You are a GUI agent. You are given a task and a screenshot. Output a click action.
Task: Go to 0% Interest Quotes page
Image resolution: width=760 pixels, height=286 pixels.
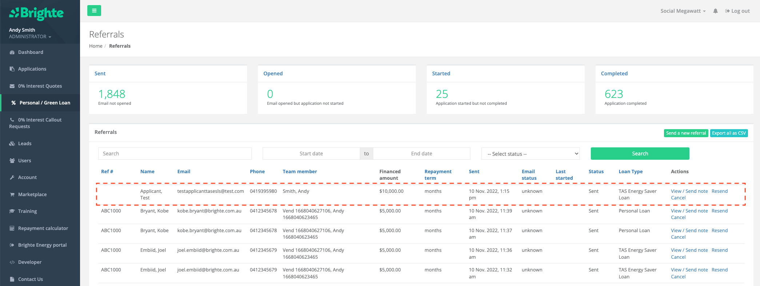coord(40,86)
